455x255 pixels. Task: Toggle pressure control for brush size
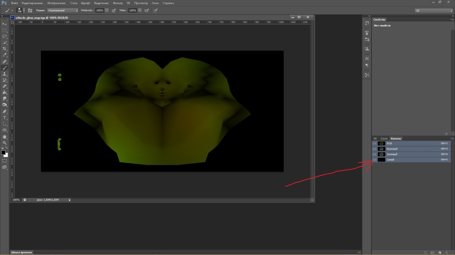coord(155,10)
